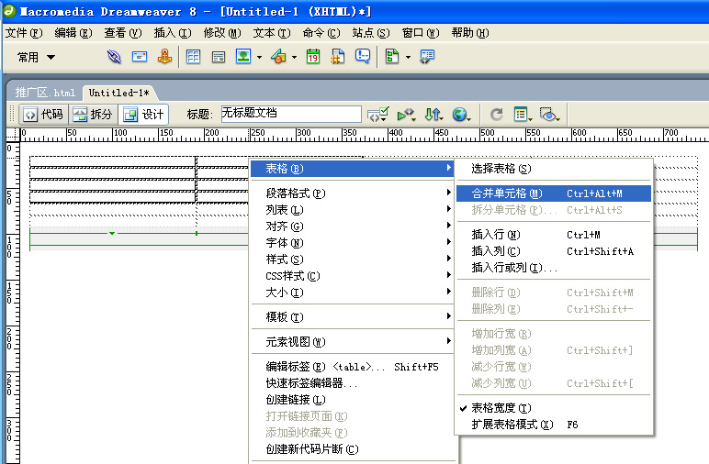Insert Date with calendar icon
Image resolution: width=709 pixels, height=464 pixels.
(x=313, y=57)
